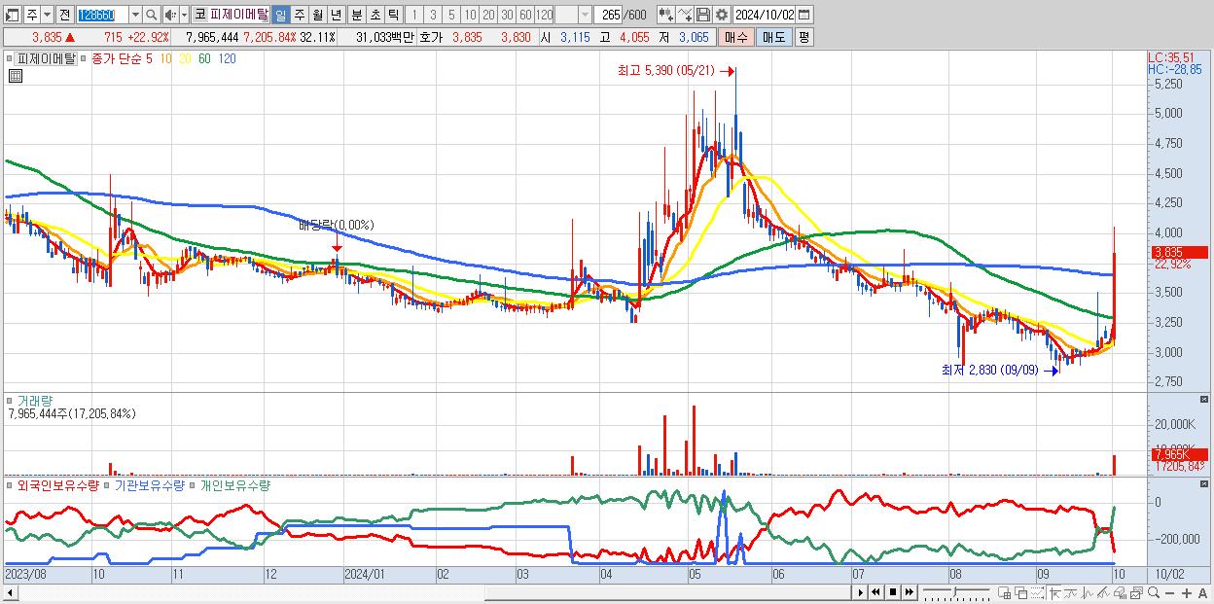
Task: Select the 5 interval button
Action: tap(451, 15)
